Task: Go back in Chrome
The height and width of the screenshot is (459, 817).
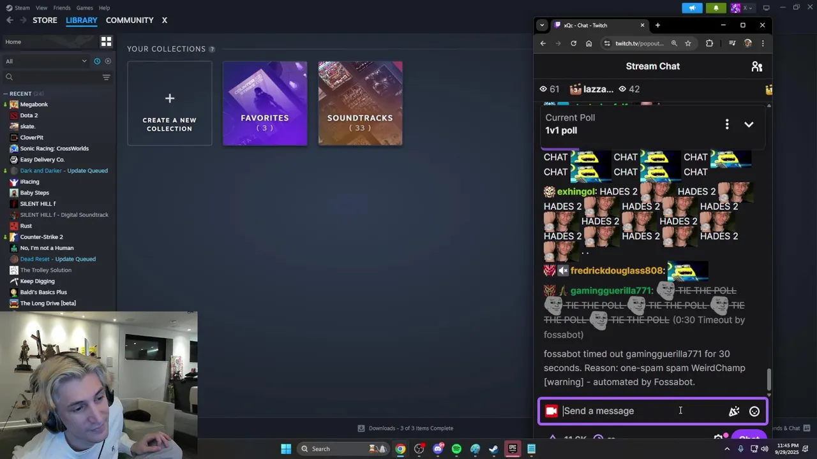Action: (x=543, y=43)
